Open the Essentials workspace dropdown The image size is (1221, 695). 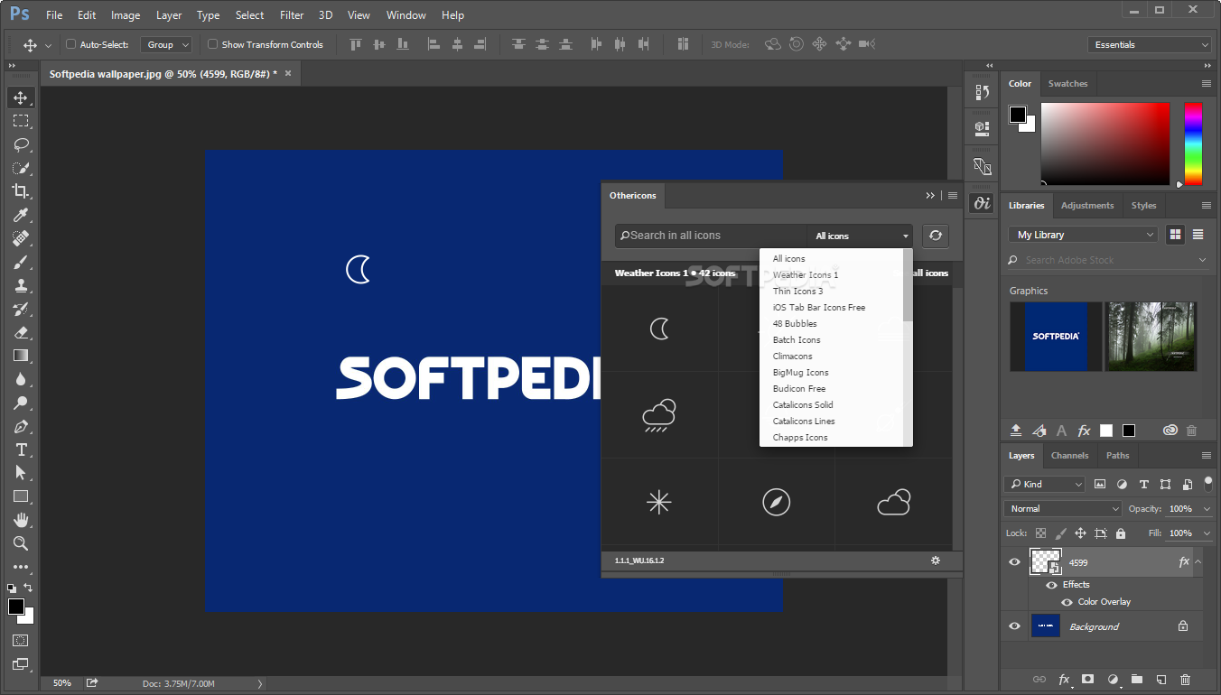point(1150,44)
